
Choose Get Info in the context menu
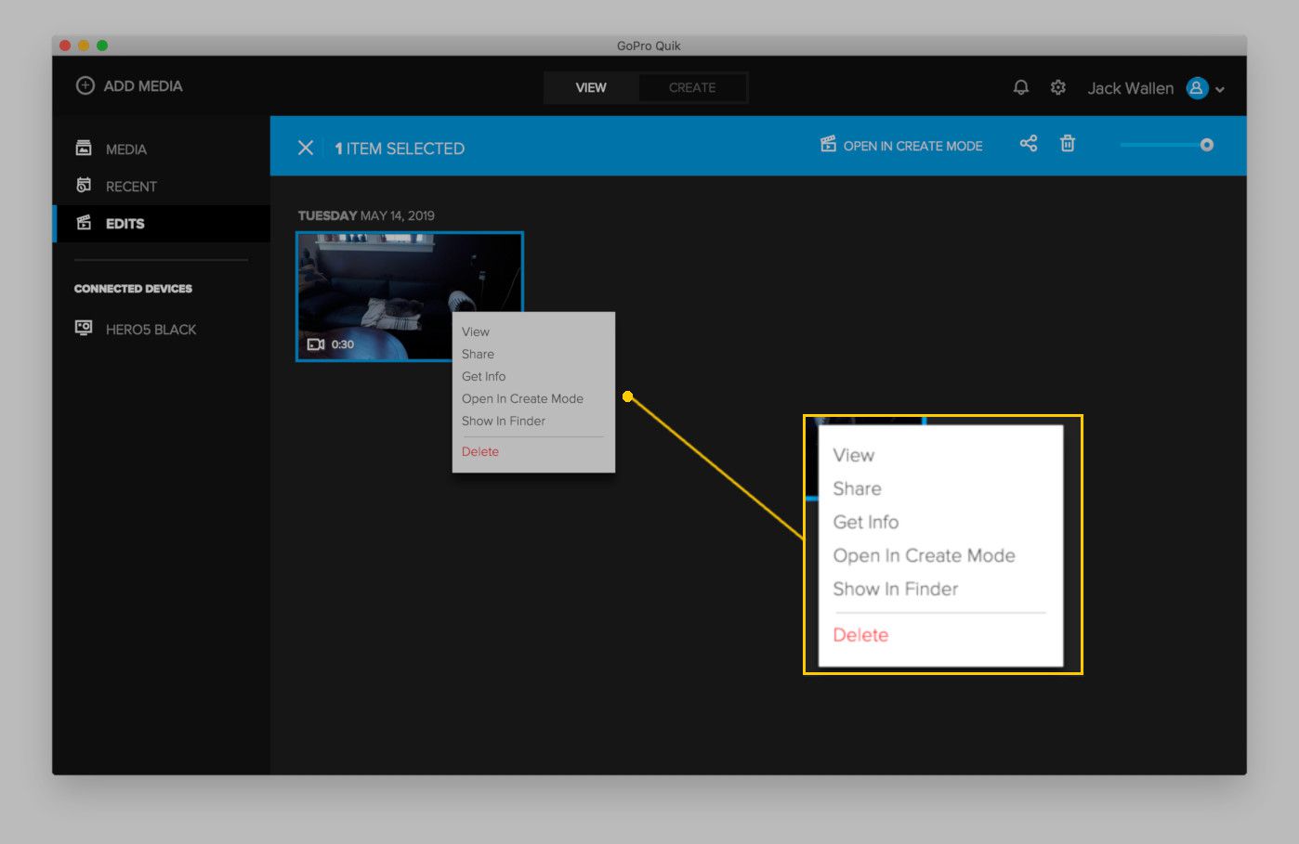pyautogui.click(x=484, y=376)
